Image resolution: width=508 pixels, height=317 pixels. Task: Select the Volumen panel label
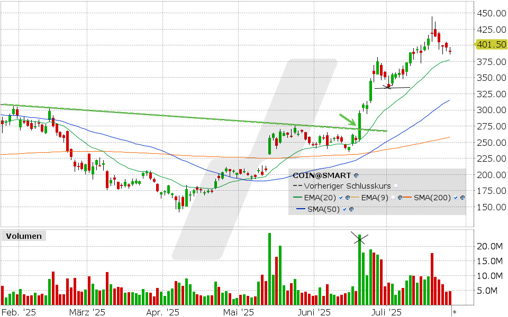(24, 236)
